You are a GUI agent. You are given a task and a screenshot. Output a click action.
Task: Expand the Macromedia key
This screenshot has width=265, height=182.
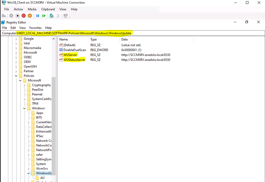point(16,48)
